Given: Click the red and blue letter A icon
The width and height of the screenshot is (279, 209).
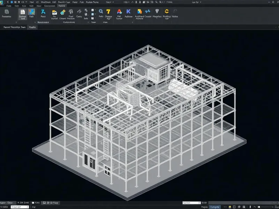Looking at the screenshot, I should pos(119,11).
